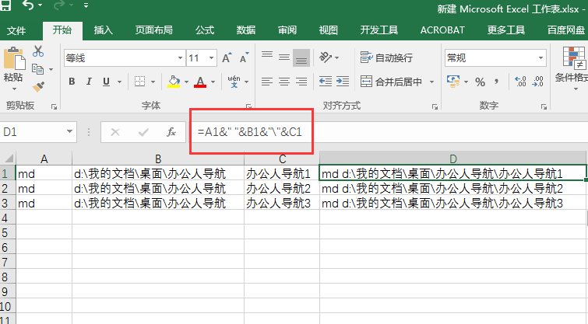Click the wén phonetic guide icon
Image resolution: width=588 pixels, height=324 pixels.
(234, 81)
